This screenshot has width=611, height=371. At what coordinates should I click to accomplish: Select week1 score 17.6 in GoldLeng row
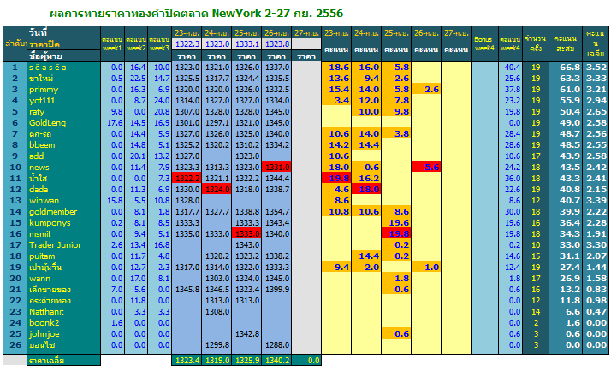coord(115,122)
